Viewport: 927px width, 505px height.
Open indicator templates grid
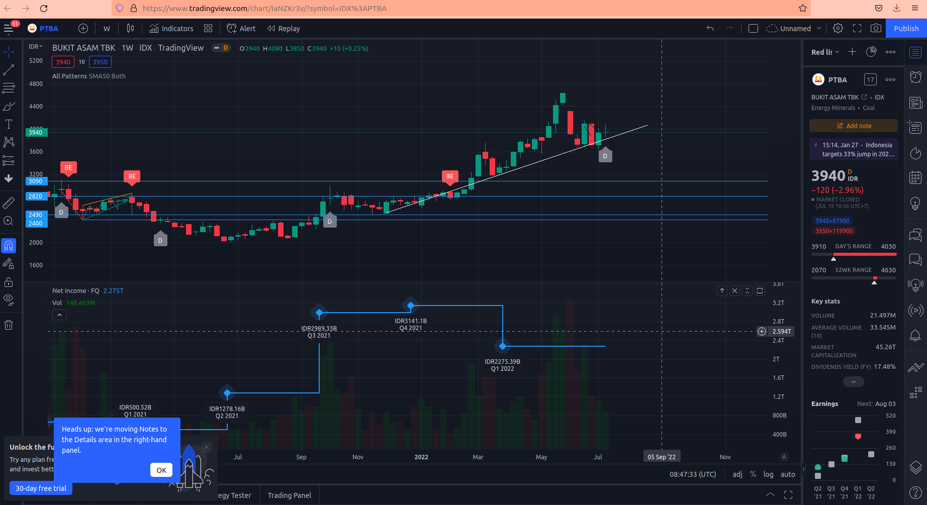pyautogui.click(x=208, y=29)
